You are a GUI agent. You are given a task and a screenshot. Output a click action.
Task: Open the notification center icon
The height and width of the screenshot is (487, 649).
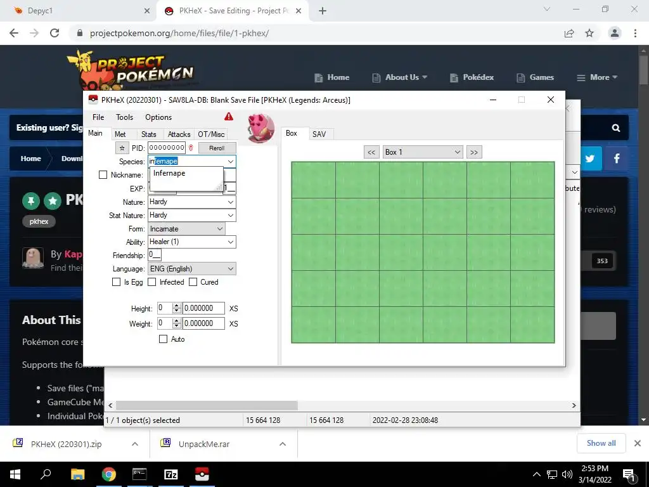(629, 474)
